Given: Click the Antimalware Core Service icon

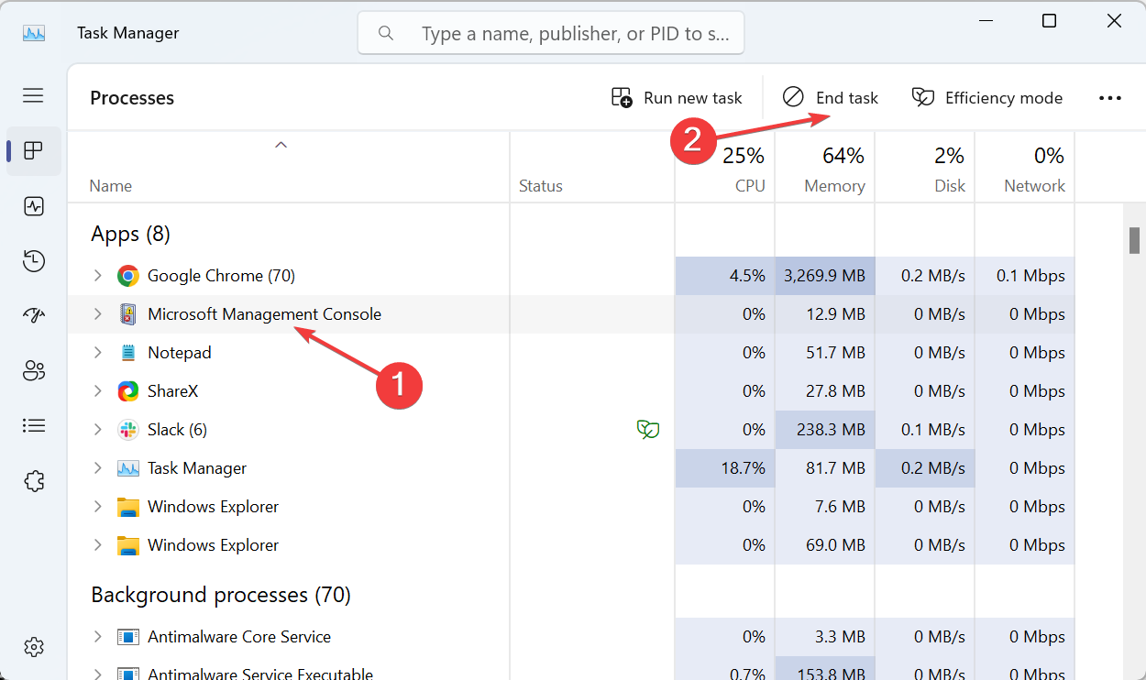Looking at the screenshot, I should pos(128,637).
